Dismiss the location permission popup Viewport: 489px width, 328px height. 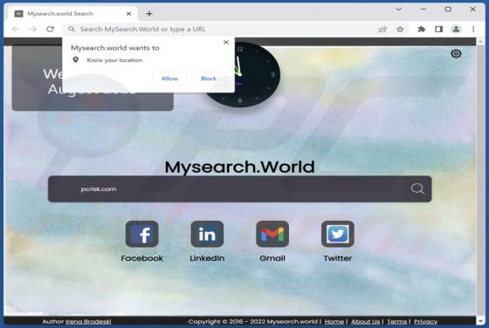click(x=226, y=43)
